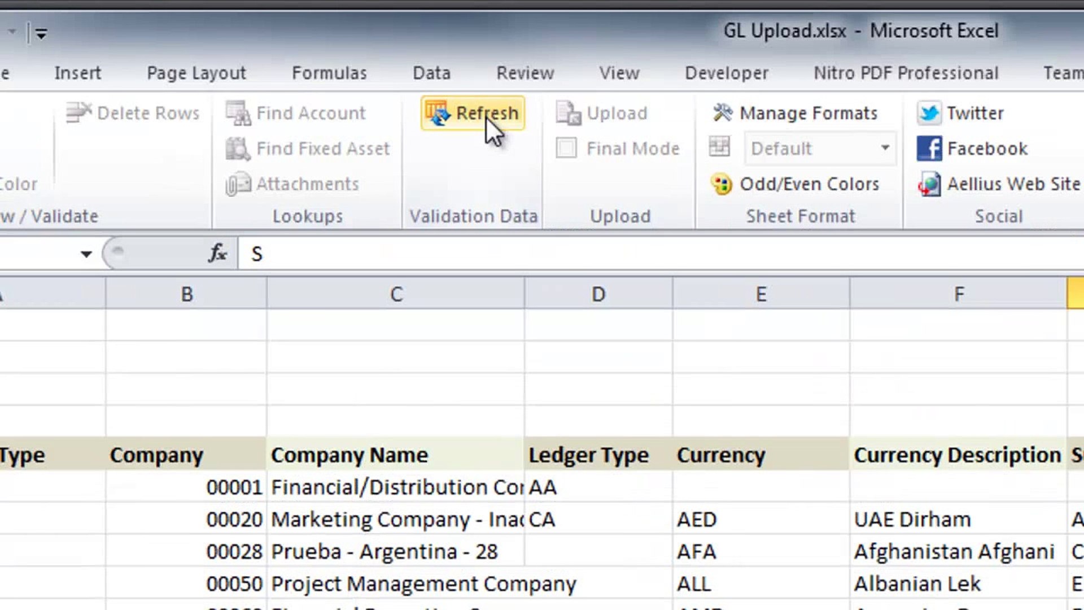Open the Review tab
Image resolution: width=1084 pixels, height=610 pixels.
click(525, 73)
